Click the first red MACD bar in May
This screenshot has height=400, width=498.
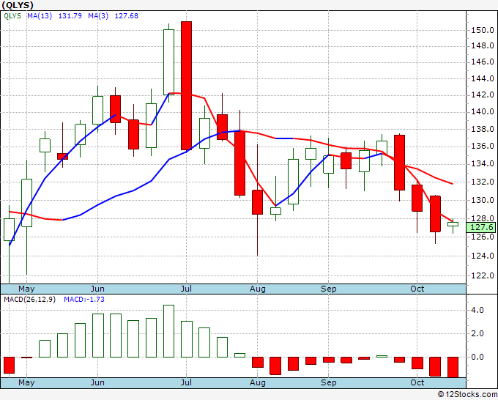click(10, 365)
